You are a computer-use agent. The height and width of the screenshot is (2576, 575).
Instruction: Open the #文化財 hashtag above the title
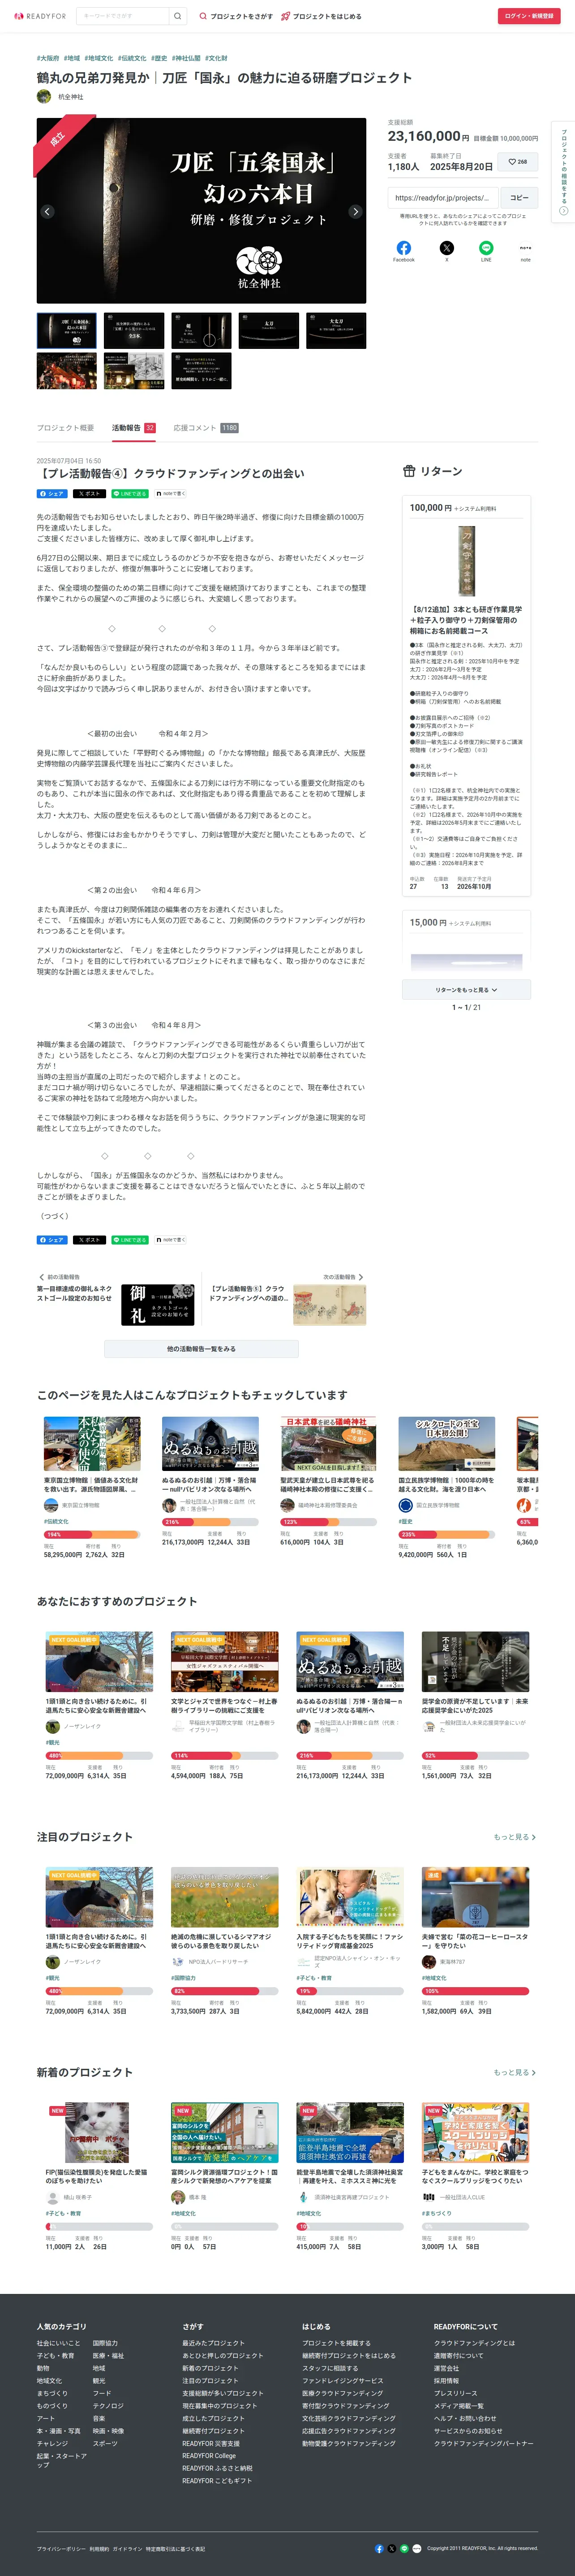click(217, 58)
